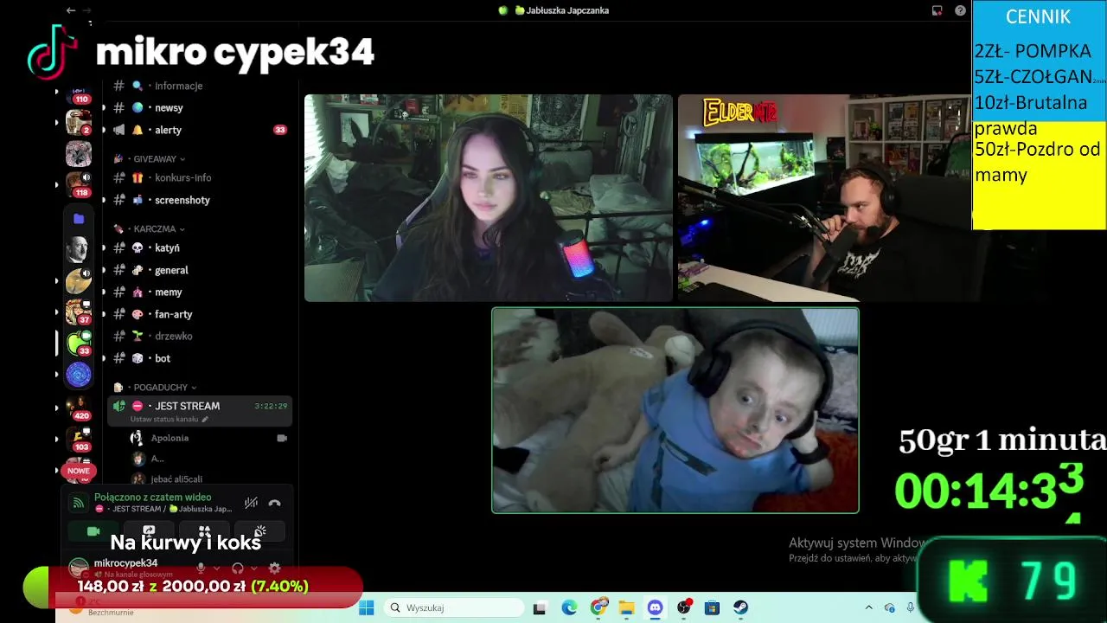Open the informacje channel
1107x623 pixels.
(201, 86)
